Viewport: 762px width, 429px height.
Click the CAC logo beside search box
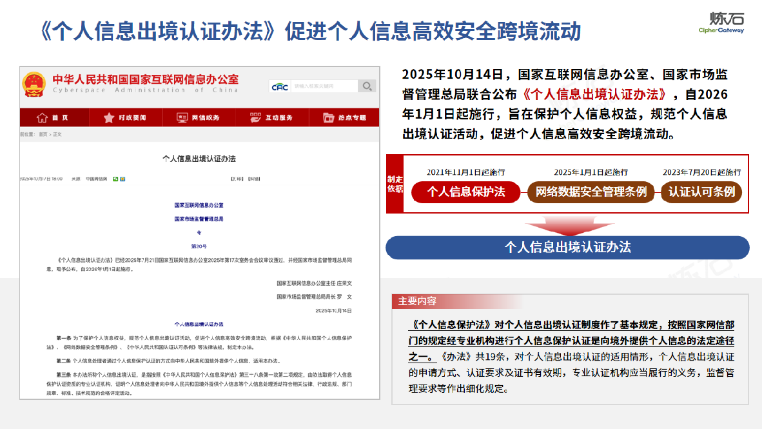click(280, 86)
